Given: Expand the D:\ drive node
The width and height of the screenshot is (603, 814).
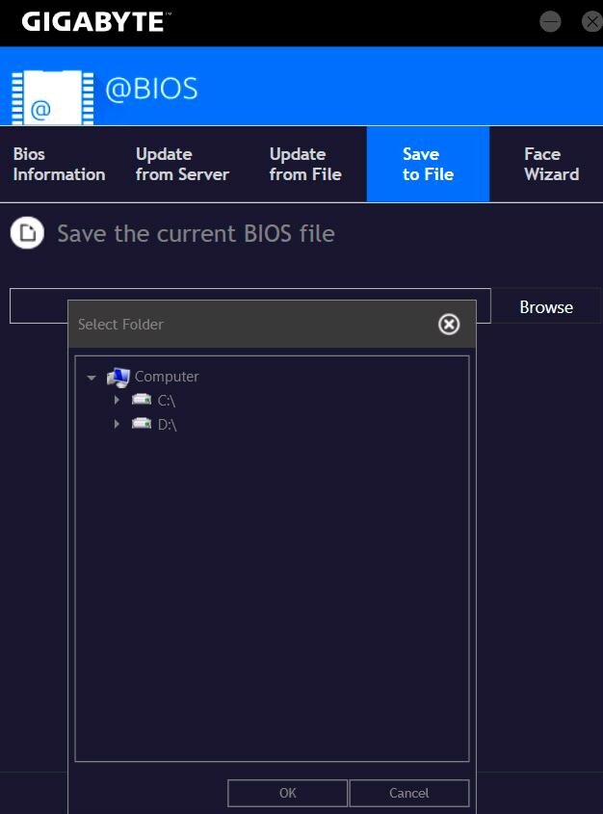Looking at the screenshot, I should click(117, 424).
